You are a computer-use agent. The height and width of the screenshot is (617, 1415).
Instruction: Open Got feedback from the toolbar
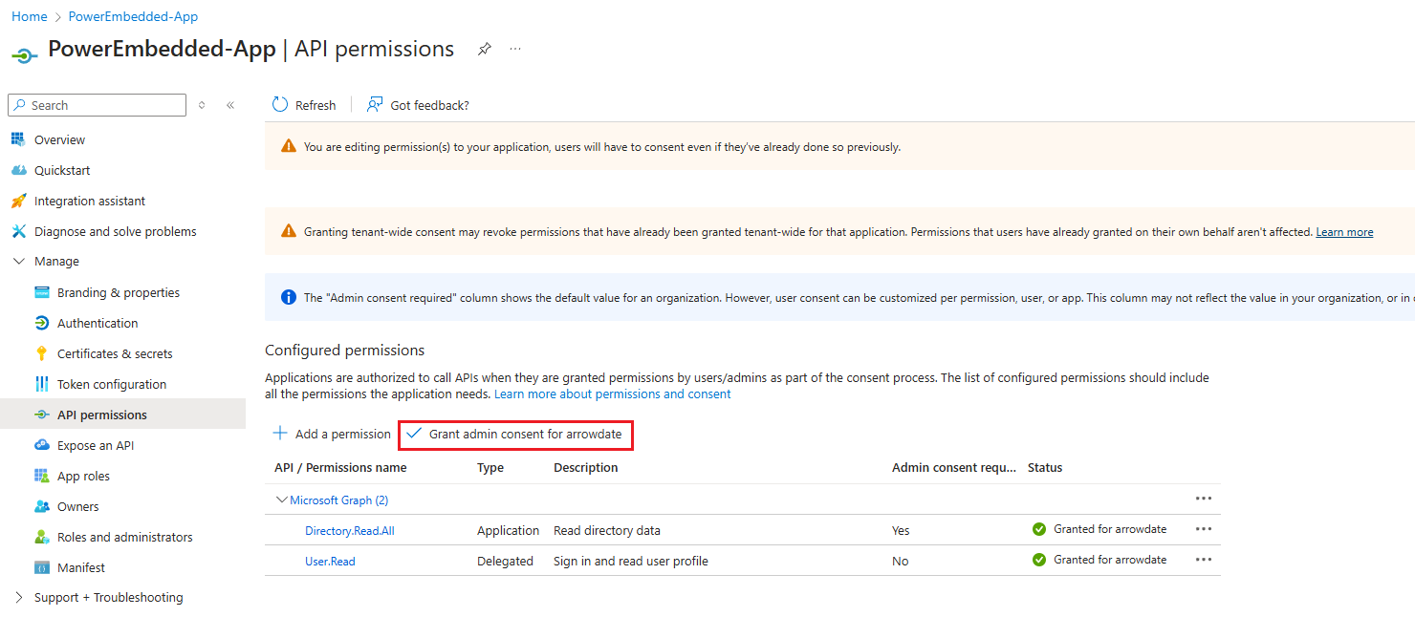tap(419, 105)
